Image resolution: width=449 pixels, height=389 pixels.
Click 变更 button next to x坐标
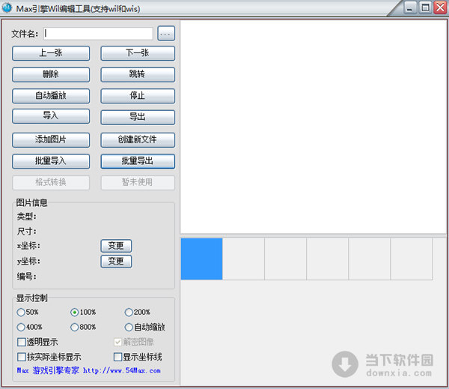[x=116, y=246]
